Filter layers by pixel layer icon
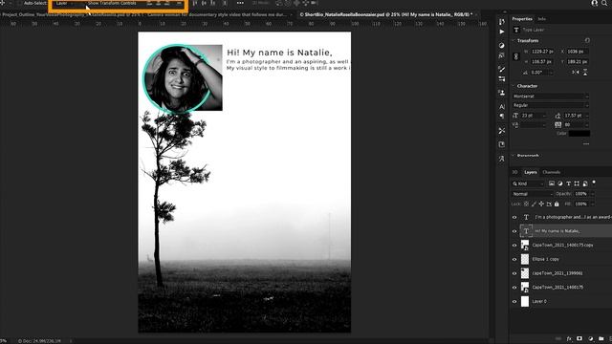612x344 pixels. 552,183
